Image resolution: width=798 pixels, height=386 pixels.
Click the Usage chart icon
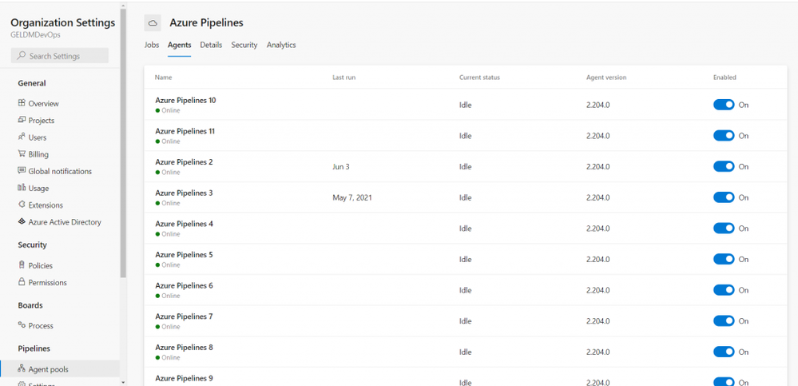(22, 188)
